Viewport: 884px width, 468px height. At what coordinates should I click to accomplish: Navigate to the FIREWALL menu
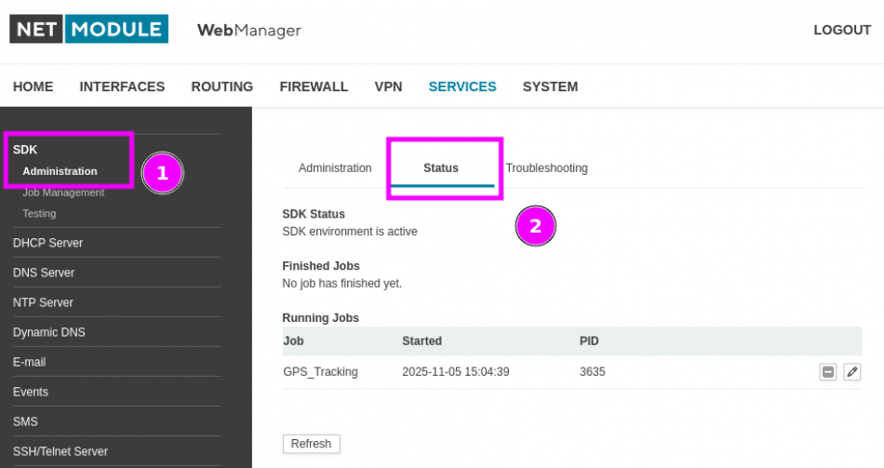click(x=314, y=87)
